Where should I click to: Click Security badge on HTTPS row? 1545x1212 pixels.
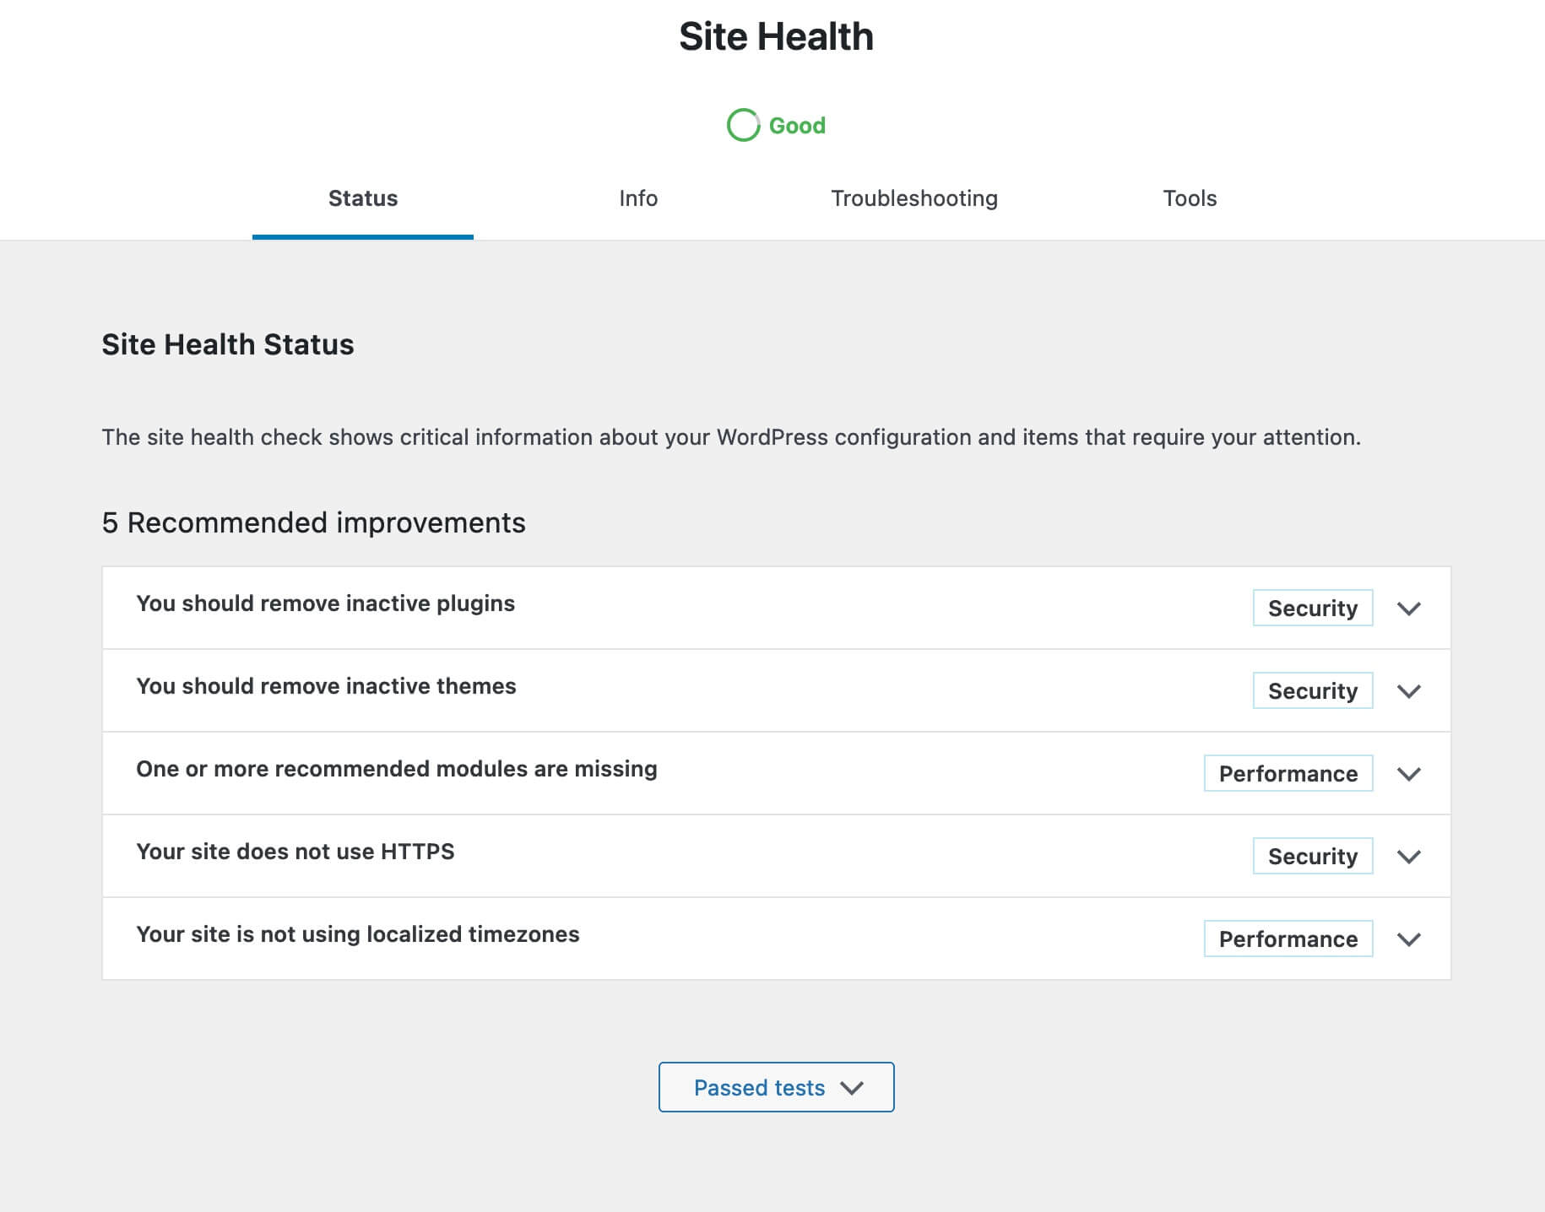[1312, 857]
